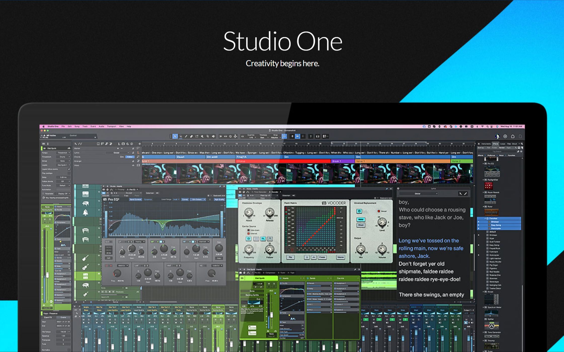The image size is (564, 352).
Task: Click the macOS Spotlight search icon
Action: click(x=487, y=126)
